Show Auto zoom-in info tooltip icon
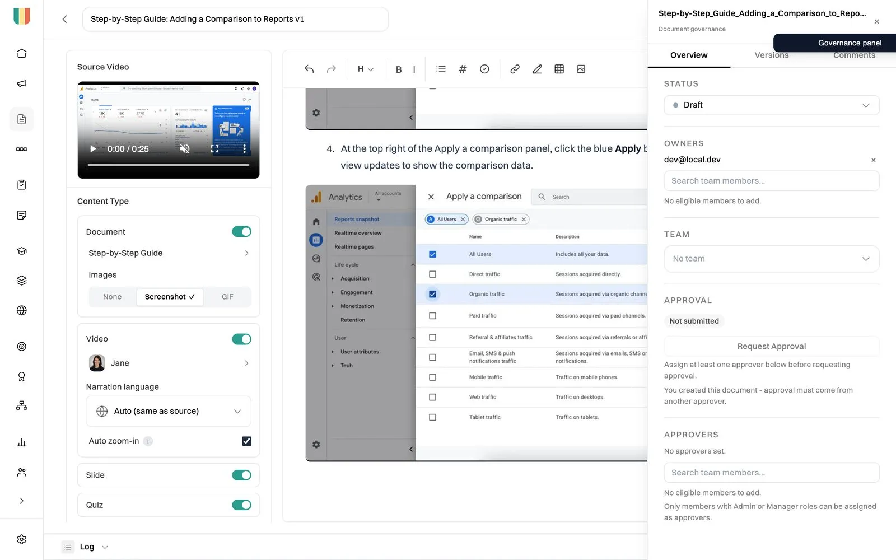The width and height of the screenshot is (896, 560). (x=148, y=441)
